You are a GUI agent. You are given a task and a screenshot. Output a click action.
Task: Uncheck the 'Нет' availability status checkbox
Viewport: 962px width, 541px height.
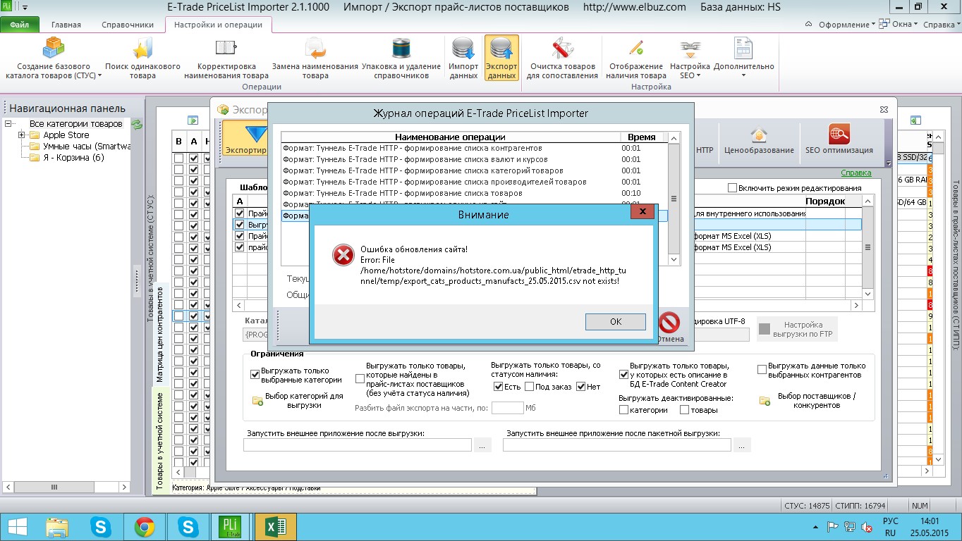tap(581, 387)
